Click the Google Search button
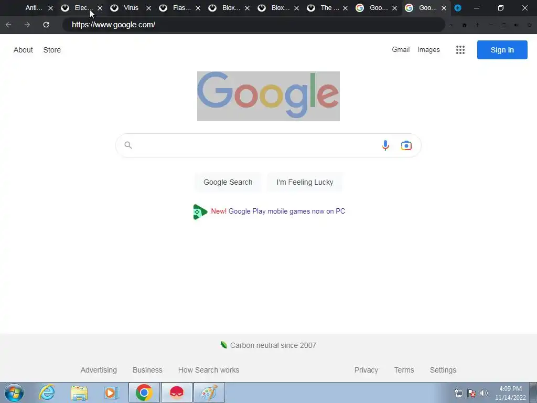The image size is (537, 403). click(228, 182)
